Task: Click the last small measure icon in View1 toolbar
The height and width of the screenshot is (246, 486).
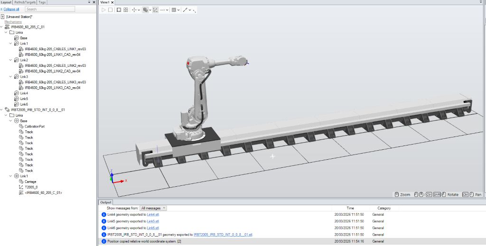Action: click(x=194, y=10)
